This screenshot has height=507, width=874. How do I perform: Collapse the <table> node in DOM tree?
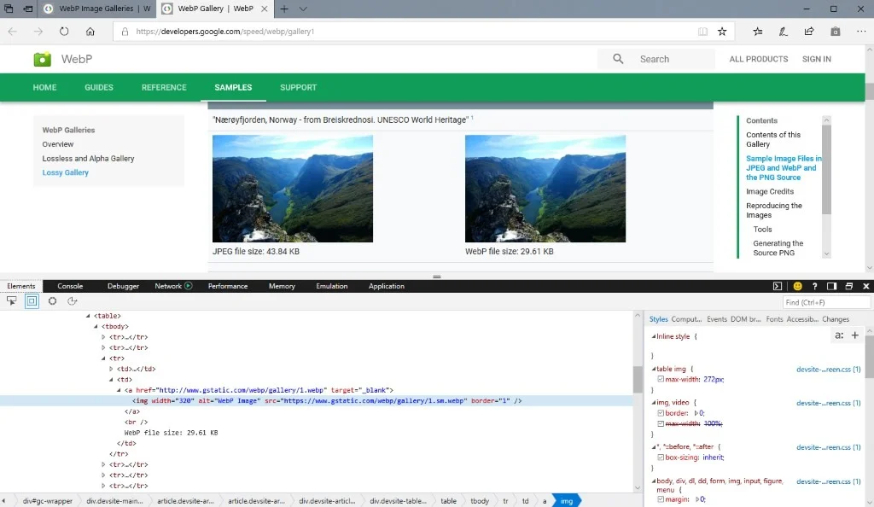click(x=88, y=316)
